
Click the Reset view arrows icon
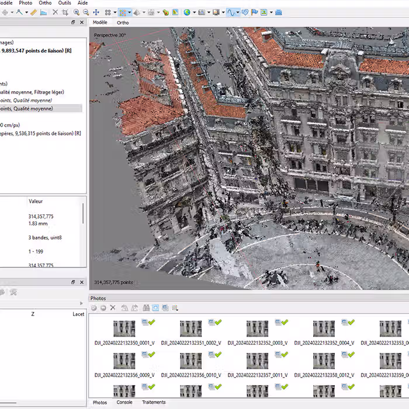point(96,12)
